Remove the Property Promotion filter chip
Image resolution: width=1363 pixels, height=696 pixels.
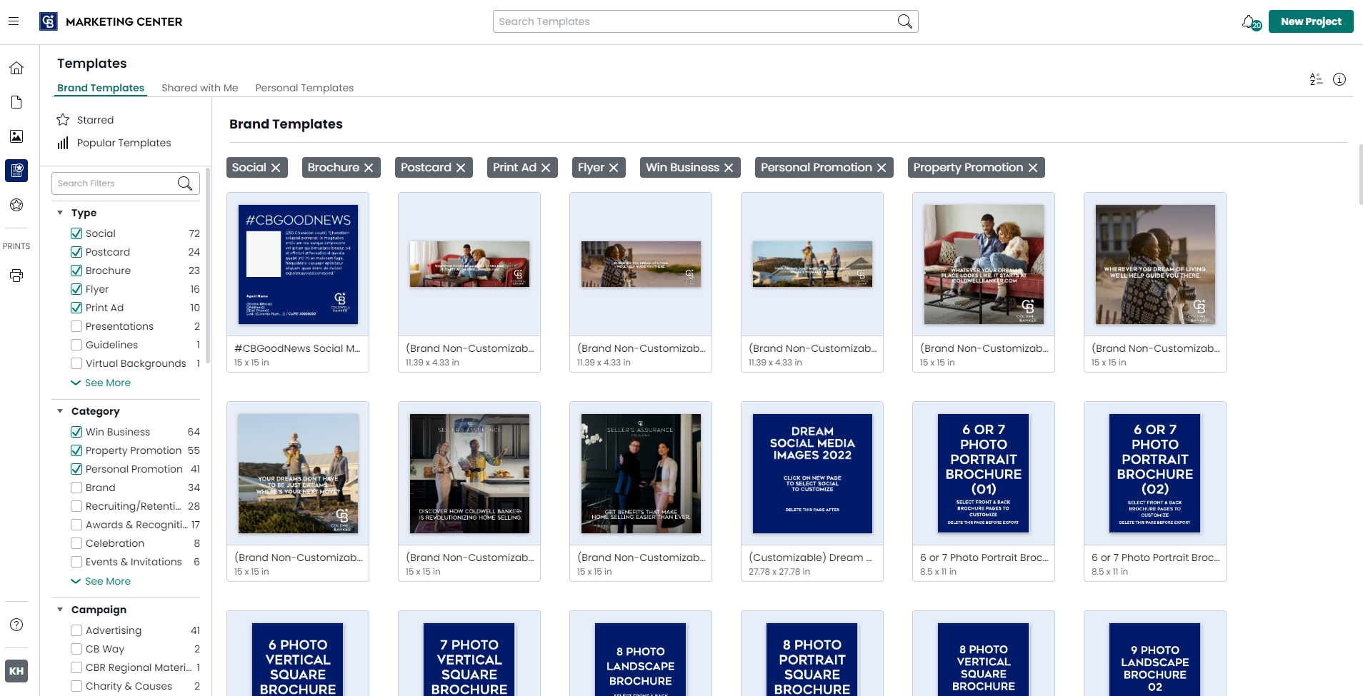(x=1033, y=168)
